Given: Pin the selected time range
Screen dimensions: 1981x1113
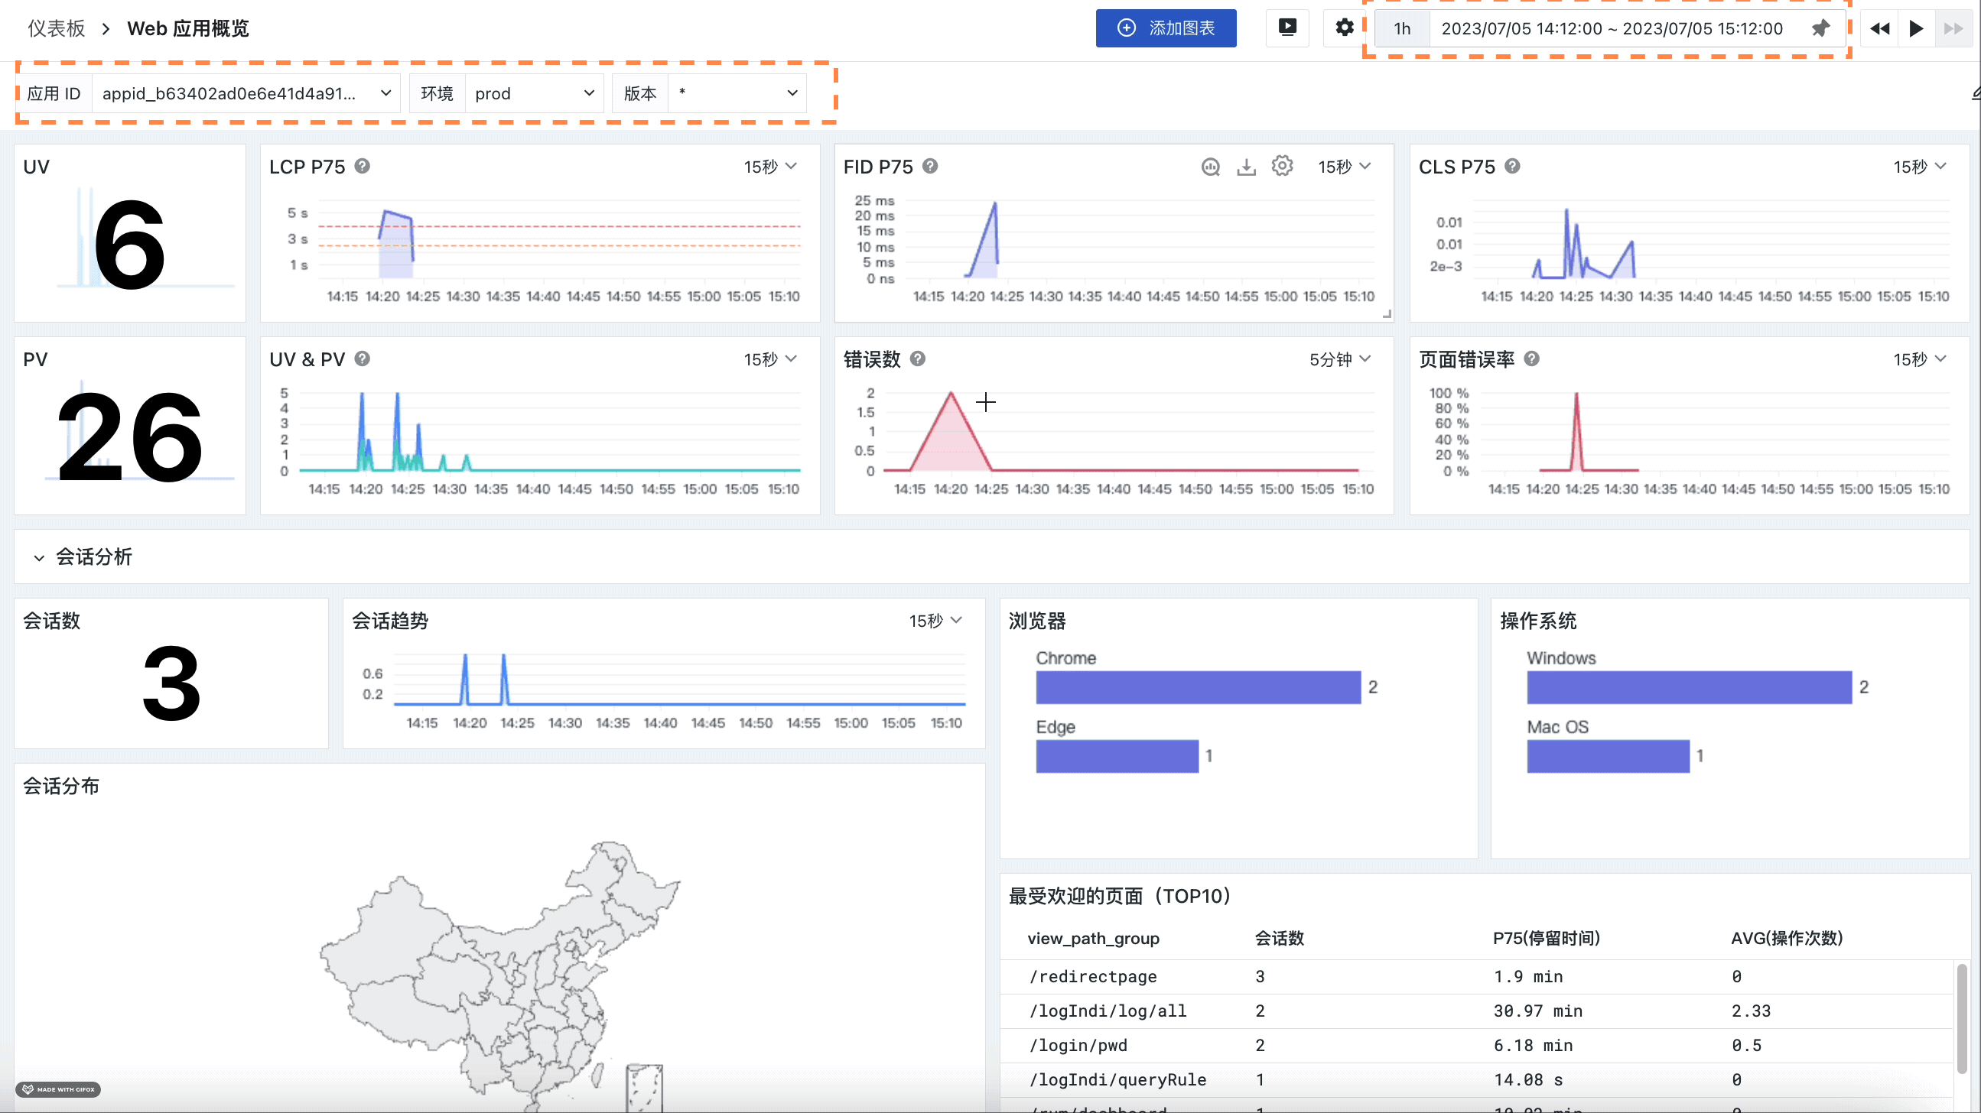Looking at the screenshot, I should point(1820,28).
